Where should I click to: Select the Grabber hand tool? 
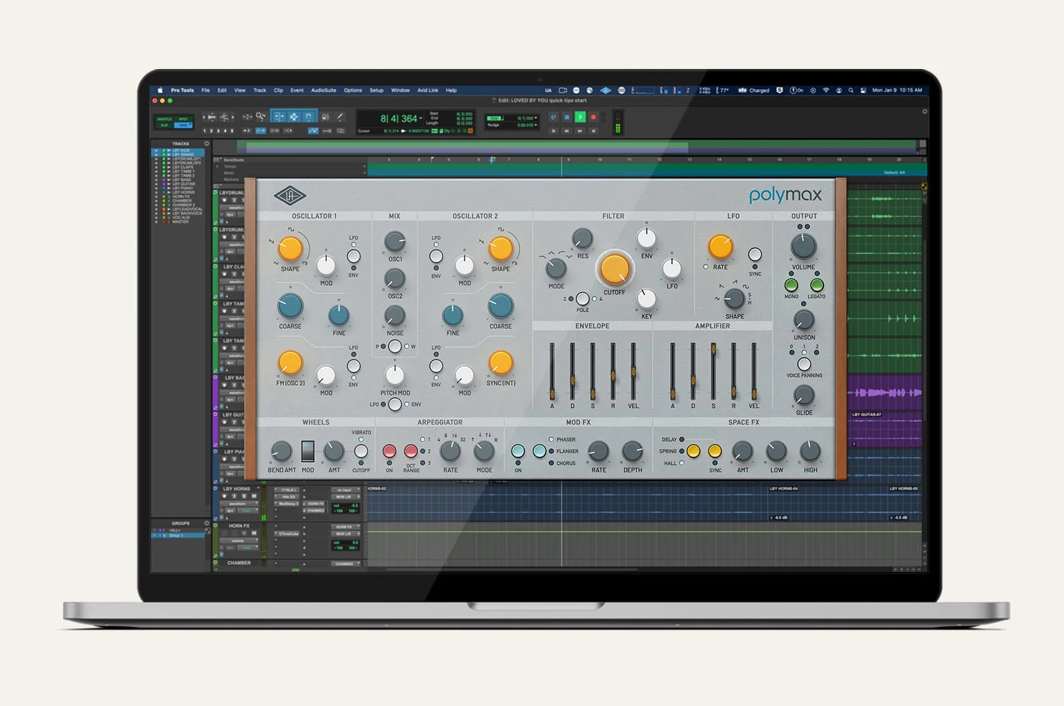pyautogui.click(x=308, y=117)
